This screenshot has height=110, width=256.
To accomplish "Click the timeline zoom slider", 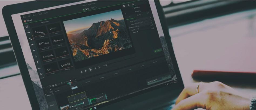I will coord(70,80).
